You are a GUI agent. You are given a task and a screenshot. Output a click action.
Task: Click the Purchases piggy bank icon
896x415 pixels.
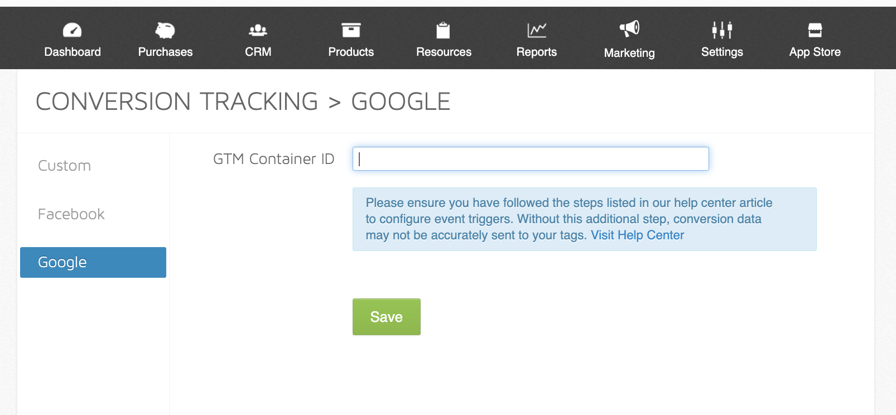click(165, 30)
